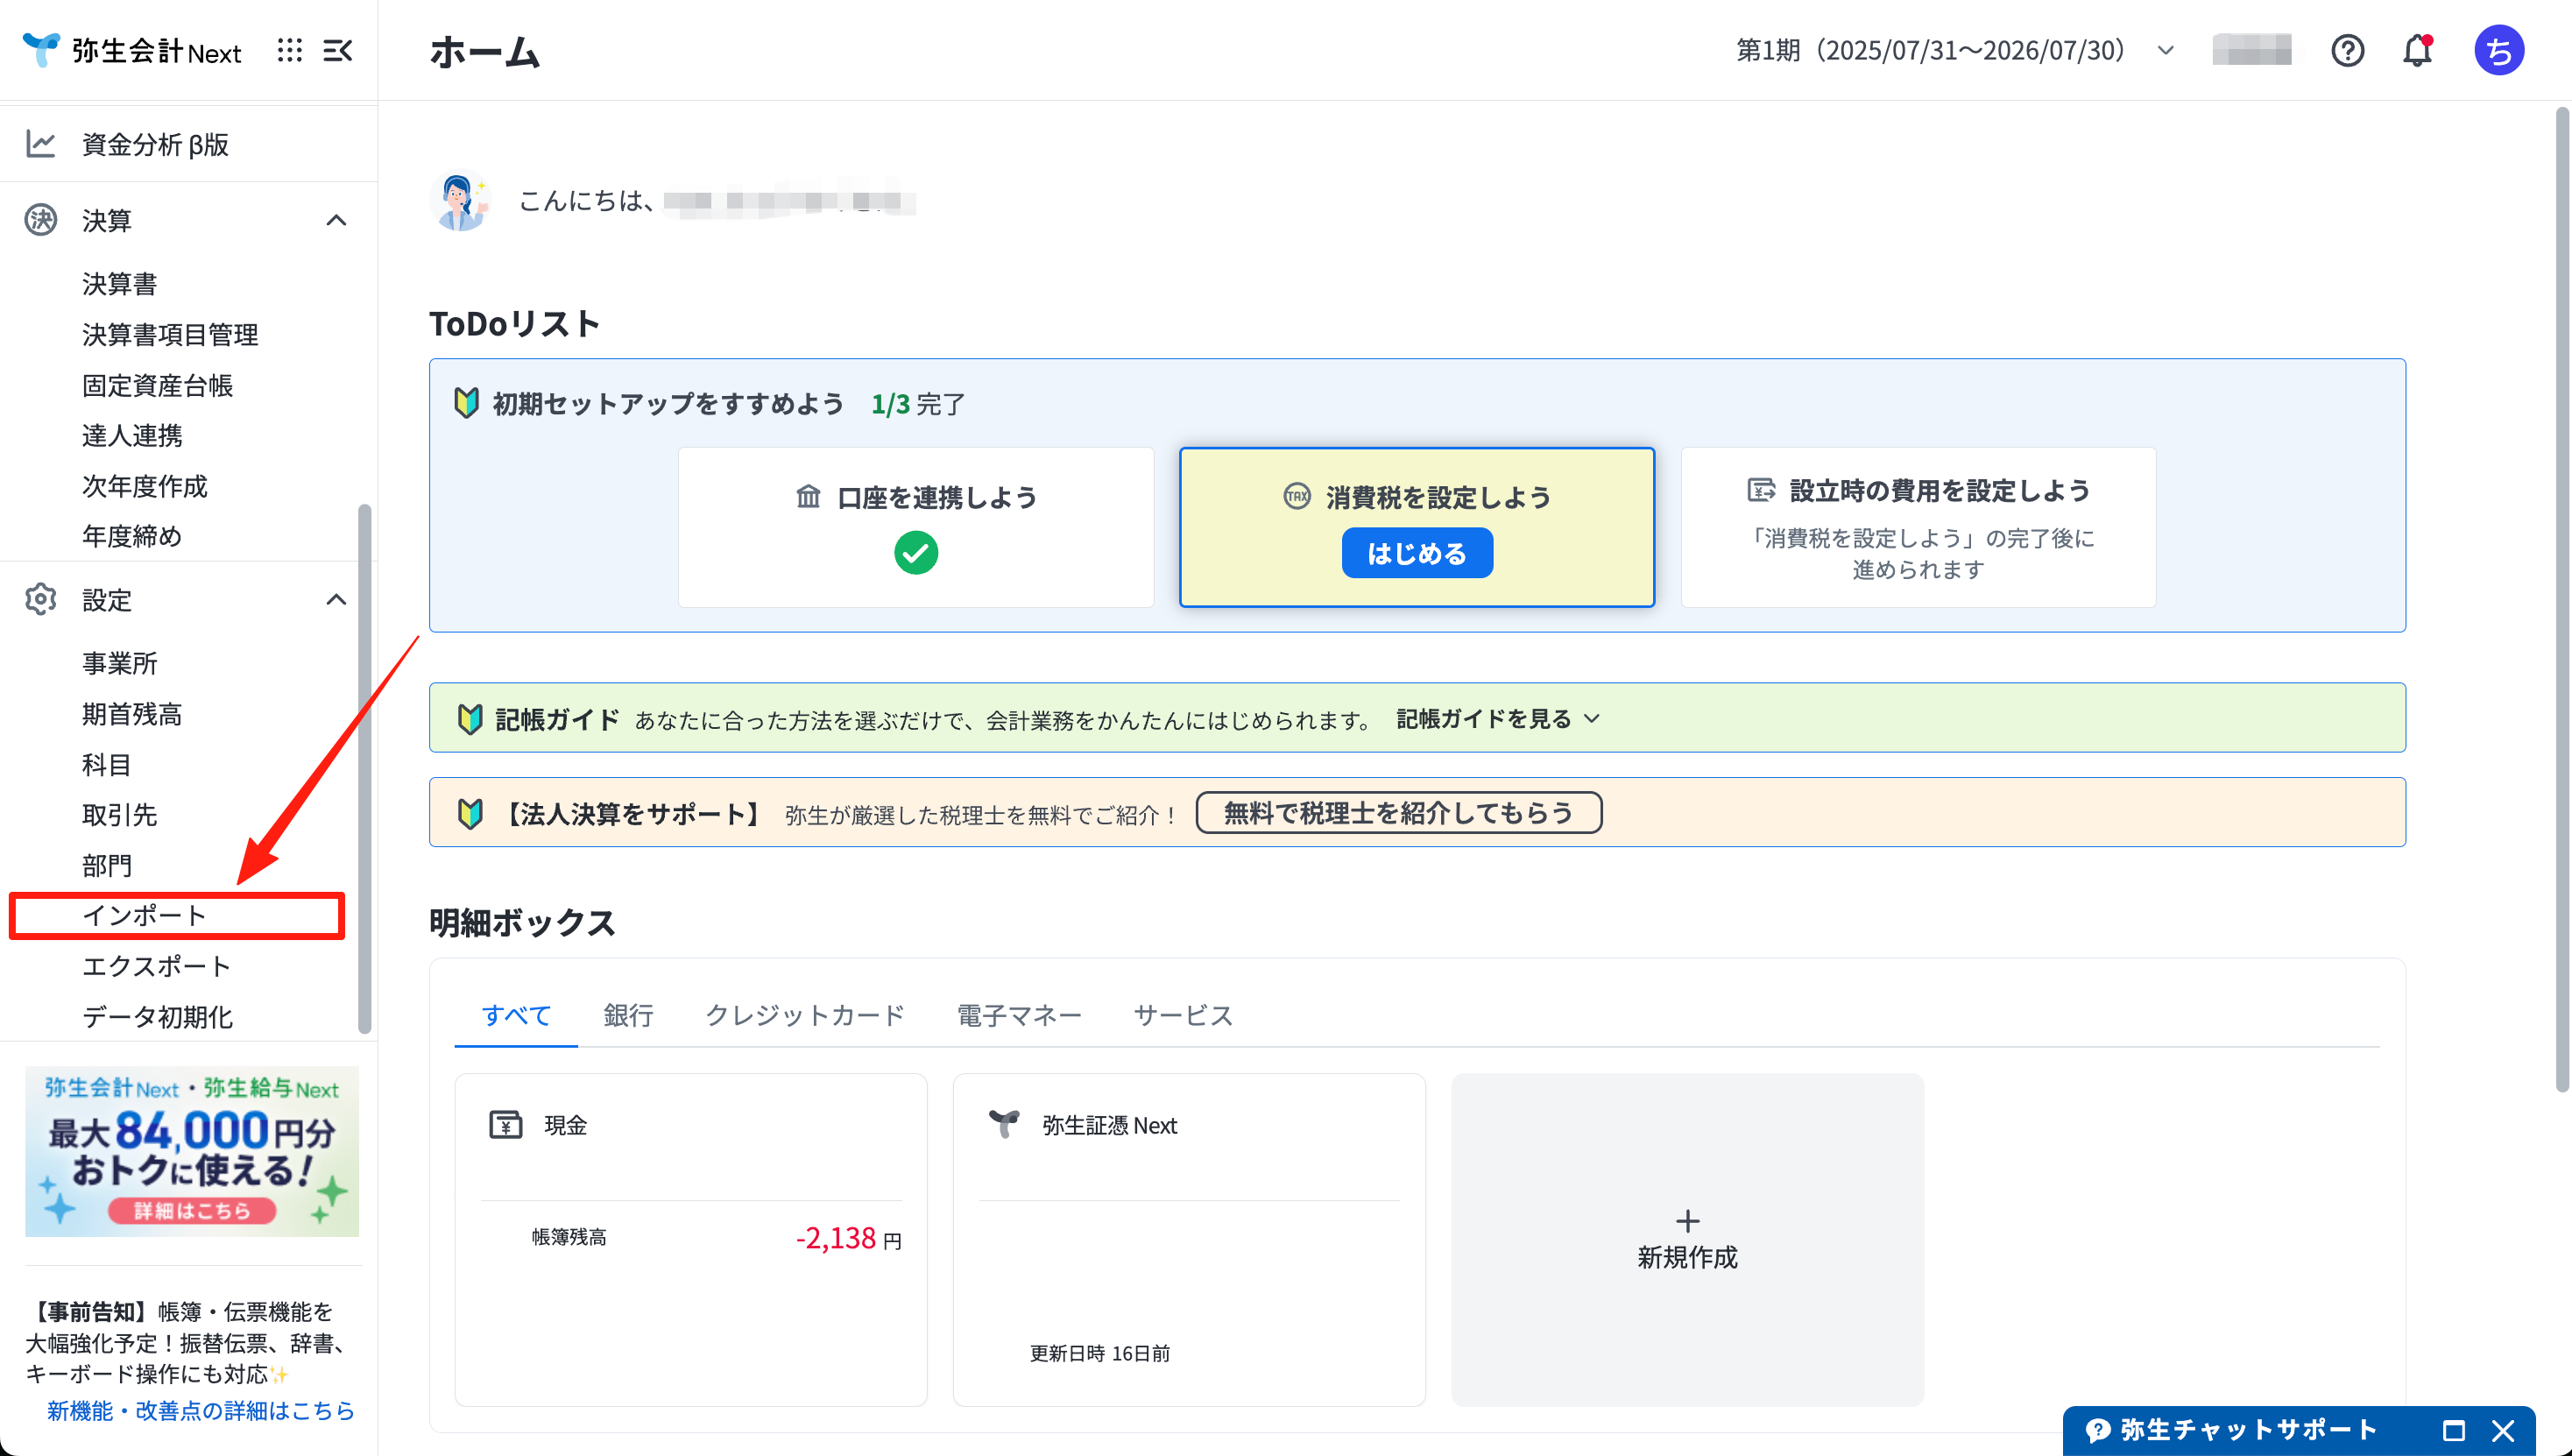
Task: Click the 設定 gear icon
Action: point(41,600)
